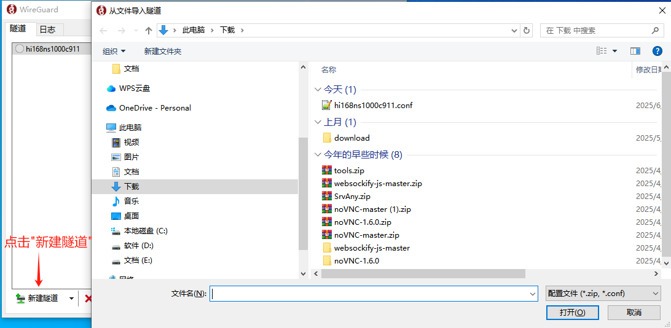This screenshot has width=671, height=328.
Task: Click 此电脑 in the address breadcrumb
Action: (x=194, y=30)
